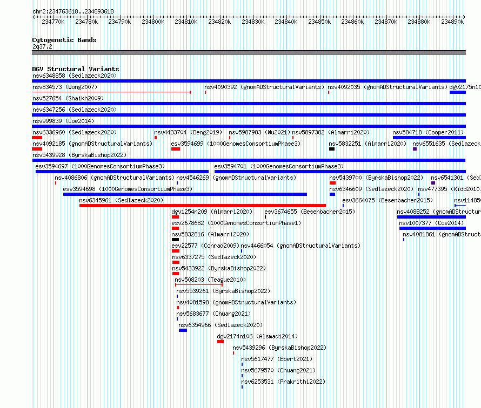
Task: Open dgv2174n106 (Alsmadi2014) variant label
Action: click(x=257, y=336)
